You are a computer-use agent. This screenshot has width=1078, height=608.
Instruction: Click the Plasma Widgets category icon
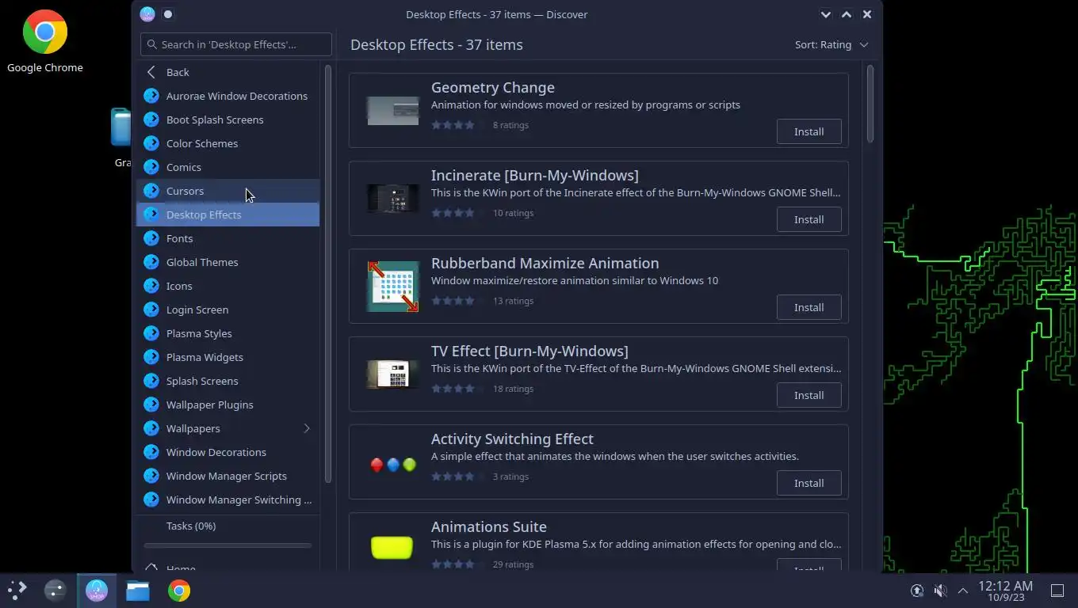point(151,357)
